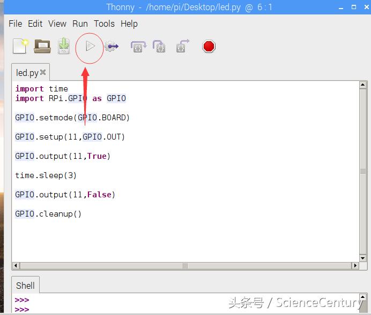This screenshot has width=371, height=315.
Task: Maximize the Thonny window
Action: 354,7
